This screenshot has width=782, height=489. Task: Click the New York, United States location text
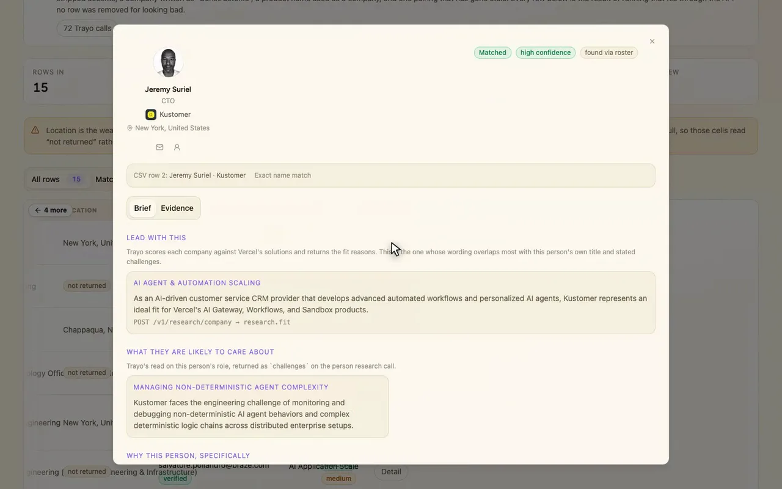coord(172,128)
